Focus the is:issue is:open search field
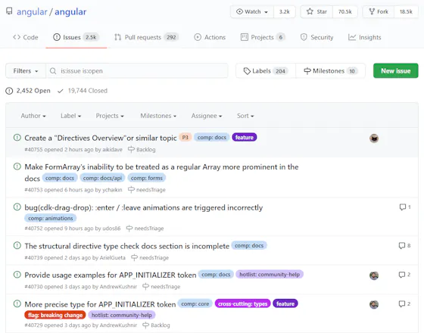 pos(137,71)
